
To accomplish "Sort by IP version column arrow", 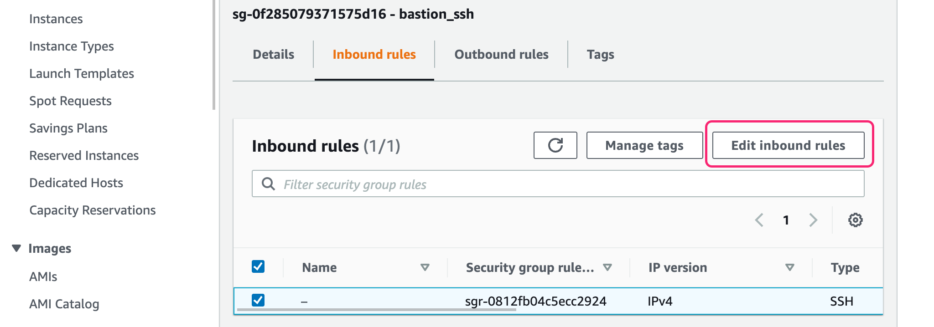I will point(789,267).
